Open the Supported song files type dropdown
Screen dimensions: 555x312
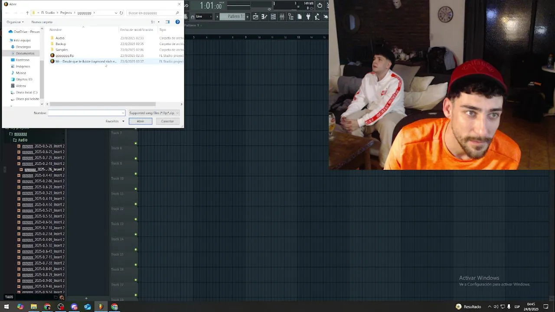pos(153,113)
